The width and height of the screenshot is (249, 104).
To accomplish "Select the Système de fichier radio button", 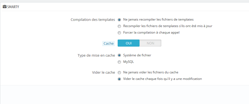I will coord(119,56).
